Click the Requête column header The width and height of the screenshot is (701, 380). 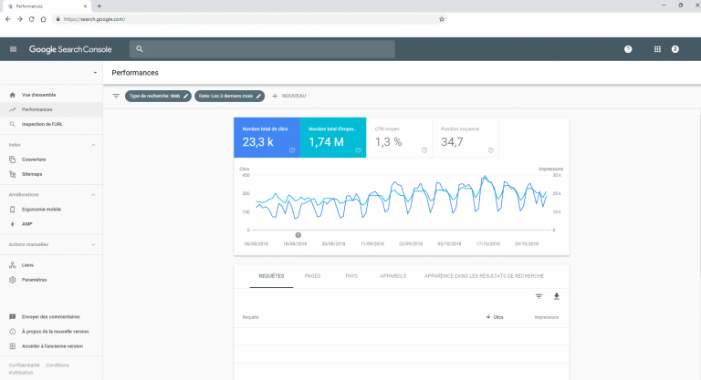coord(250,317)
